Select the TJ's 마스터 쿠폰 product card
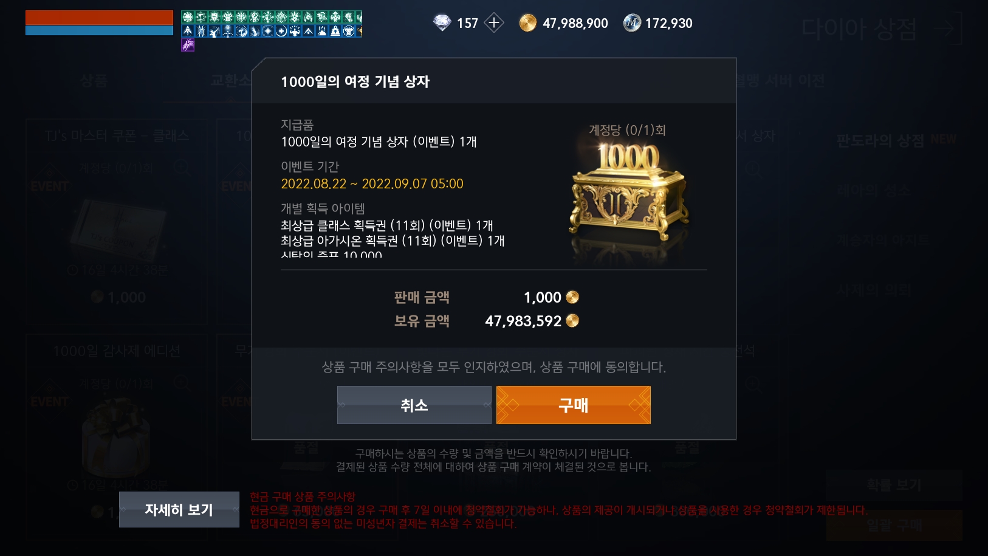The image size is (988, 556). 117,221
